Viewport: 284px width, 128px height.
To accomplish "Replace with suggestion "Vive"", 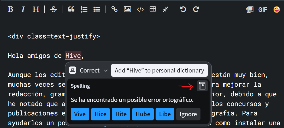I will [80, 114].
